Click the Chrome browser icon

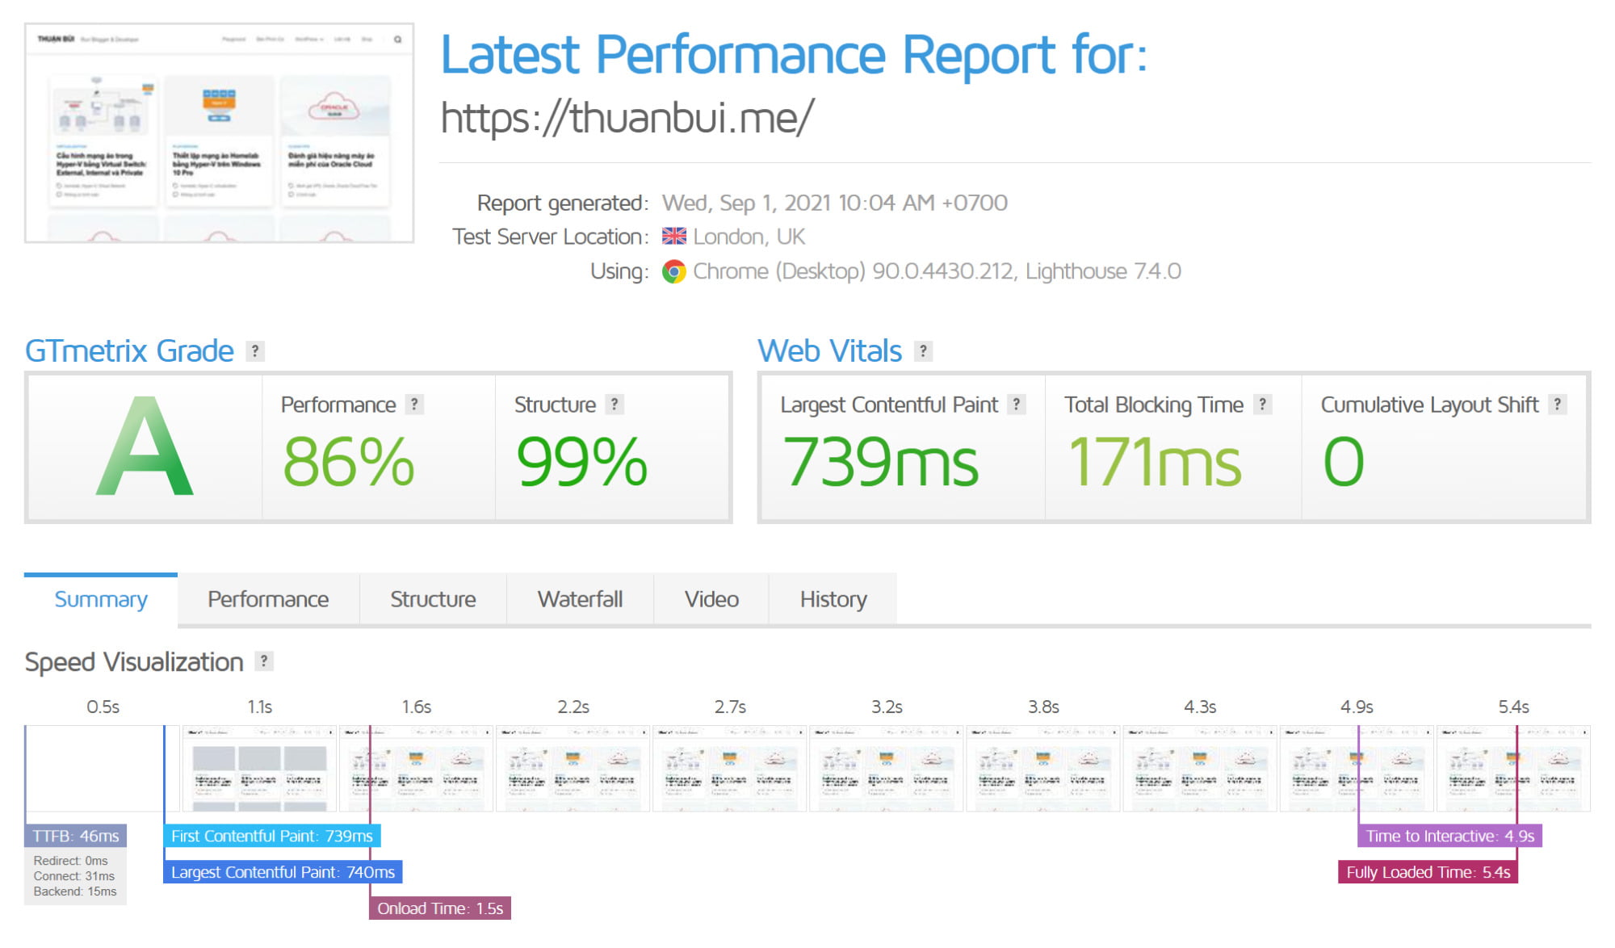pos(673,271)
